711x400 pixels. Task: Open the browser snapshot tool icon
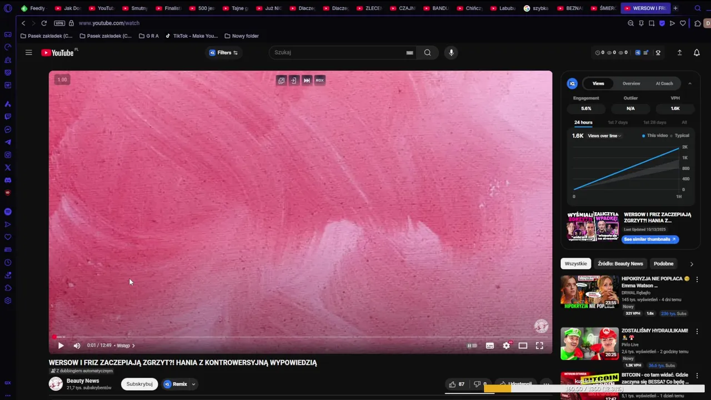(652, 23)
